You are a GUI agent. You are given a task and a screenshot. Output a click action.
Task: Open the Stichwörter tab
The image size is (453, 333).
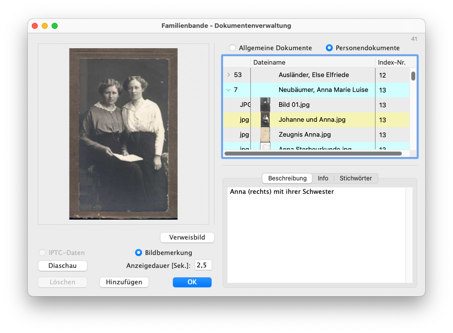pos(356,178)
